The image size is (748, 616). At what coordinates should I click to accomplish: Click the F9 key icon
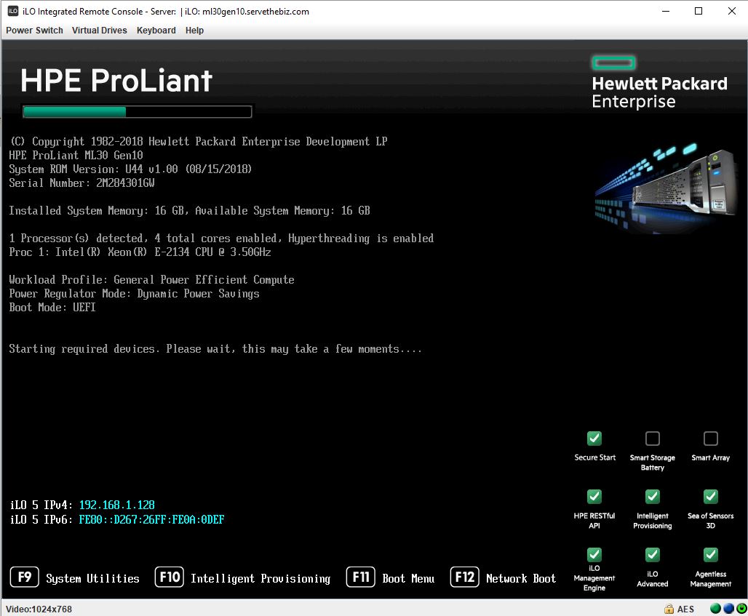click(x=24, y=577)
